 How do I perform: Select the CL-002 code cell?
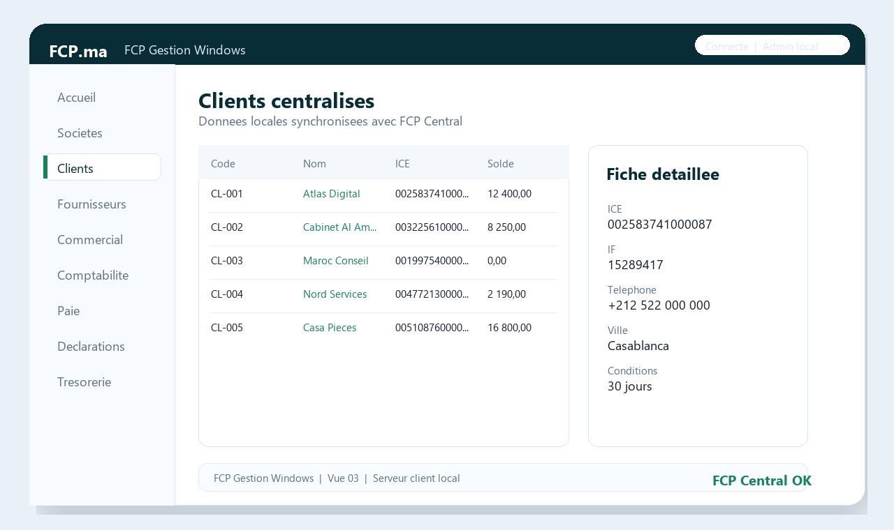[x=227, y=227]
